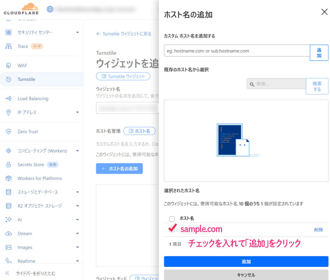Click the Load Balancing icon
The width and height of the screenshot is (330, 280).
(x=9, y=99)
